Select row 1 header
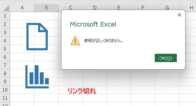Image resolution: width=196 pixels, height=106 pixels. (x=5, y=16)
